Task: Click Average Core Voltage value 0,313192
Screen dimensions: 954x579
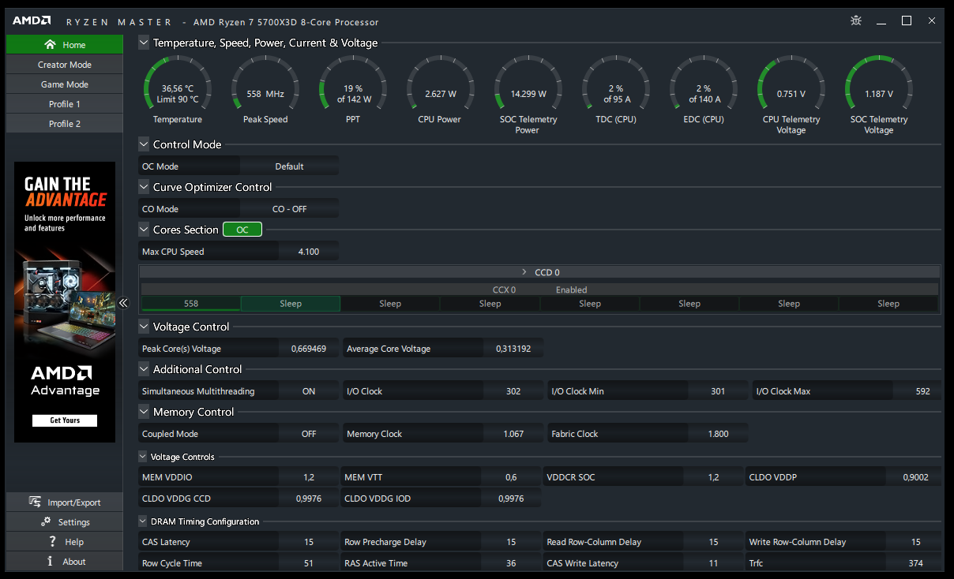Action: (513, 349)
